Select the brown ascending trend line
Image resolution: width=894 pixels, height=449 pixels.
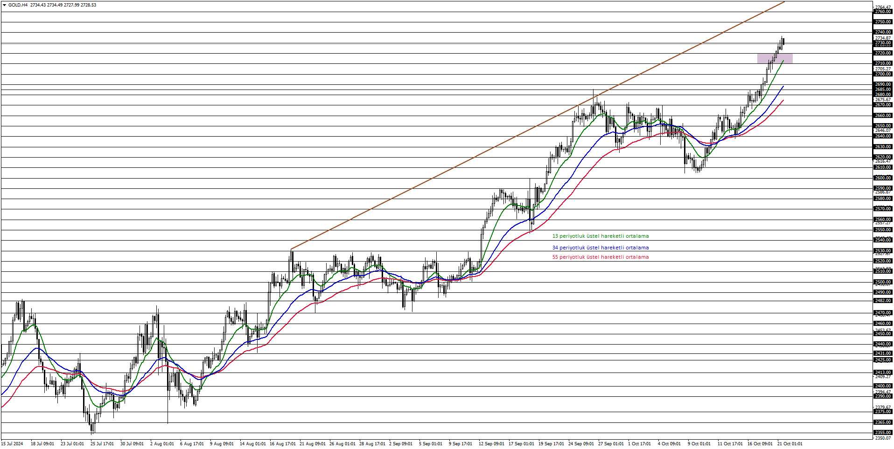click(537, 126)
